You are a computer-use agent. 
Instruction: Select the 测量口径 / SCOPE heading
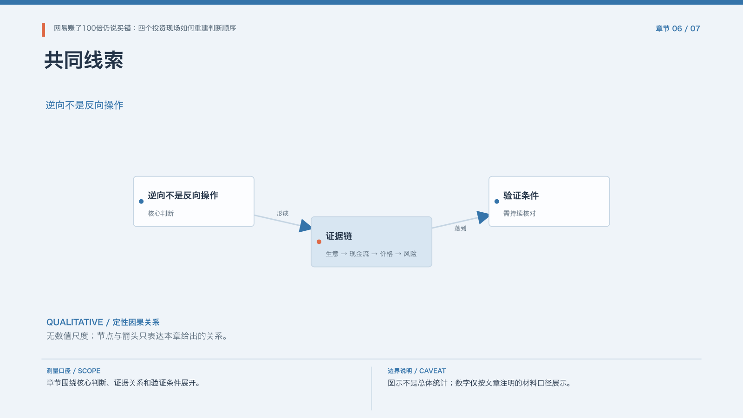click(73, 371)
